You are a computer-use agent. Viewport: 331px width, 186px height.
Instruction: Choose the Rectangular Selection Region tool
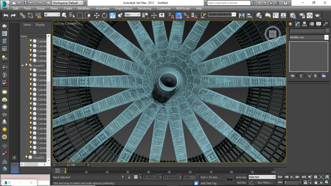80,15
